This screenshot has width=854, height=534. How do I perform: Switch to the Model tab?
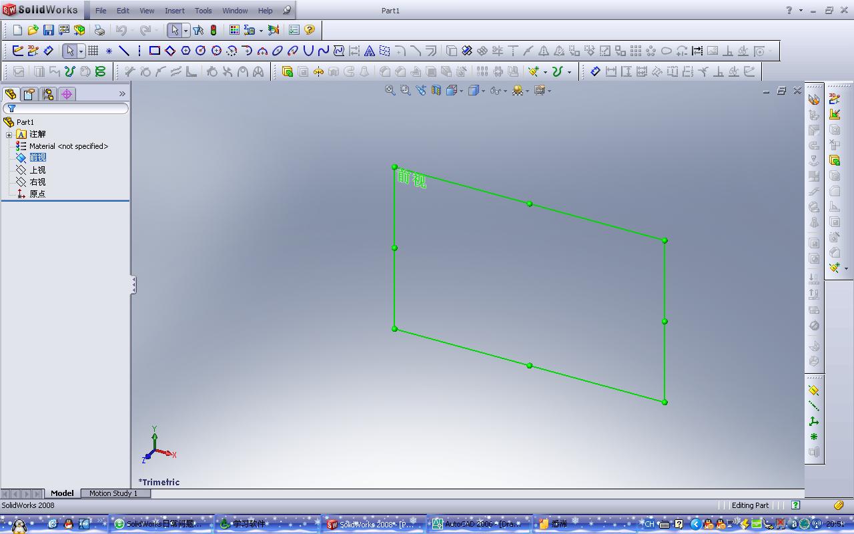(62, 493)
